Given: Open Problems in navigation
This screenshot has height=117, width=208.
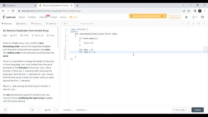Looking at the screenshot, I should tap(32, 17).
